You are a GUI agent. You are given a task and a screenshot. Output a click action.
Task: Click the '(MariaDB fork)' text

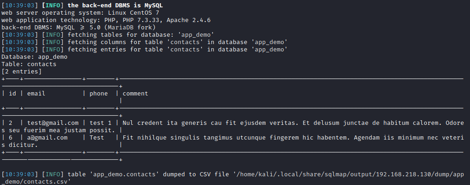tap(130, 28)
